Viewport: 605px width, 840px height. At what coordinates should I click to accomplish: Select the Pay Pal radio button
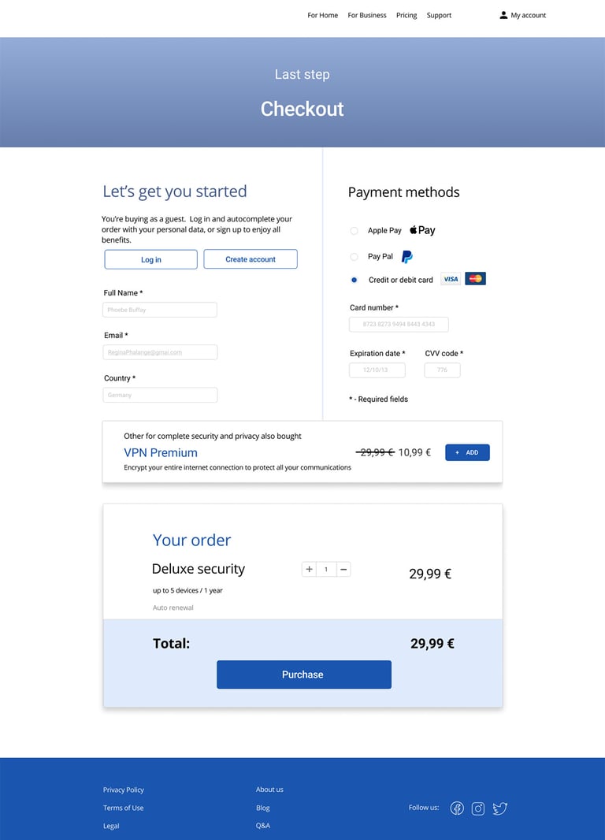tap(354, 257)
